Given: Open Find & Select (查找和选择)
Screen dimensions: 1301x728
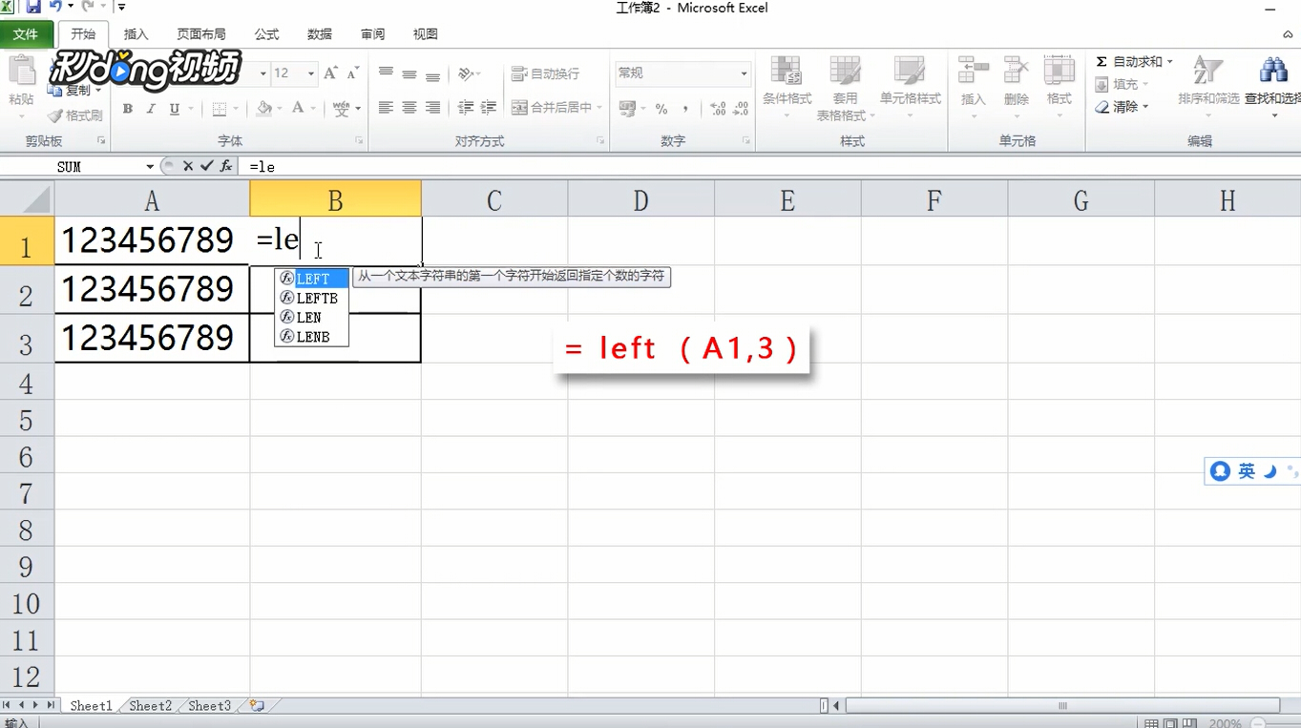Looking at the screenshot, I should click(x=1275, y=84).
